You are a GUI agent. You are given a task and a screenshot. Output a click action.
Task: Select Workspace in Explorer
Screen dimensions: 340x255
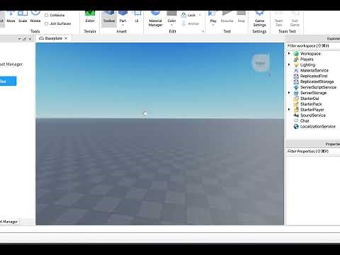[310, 54]
